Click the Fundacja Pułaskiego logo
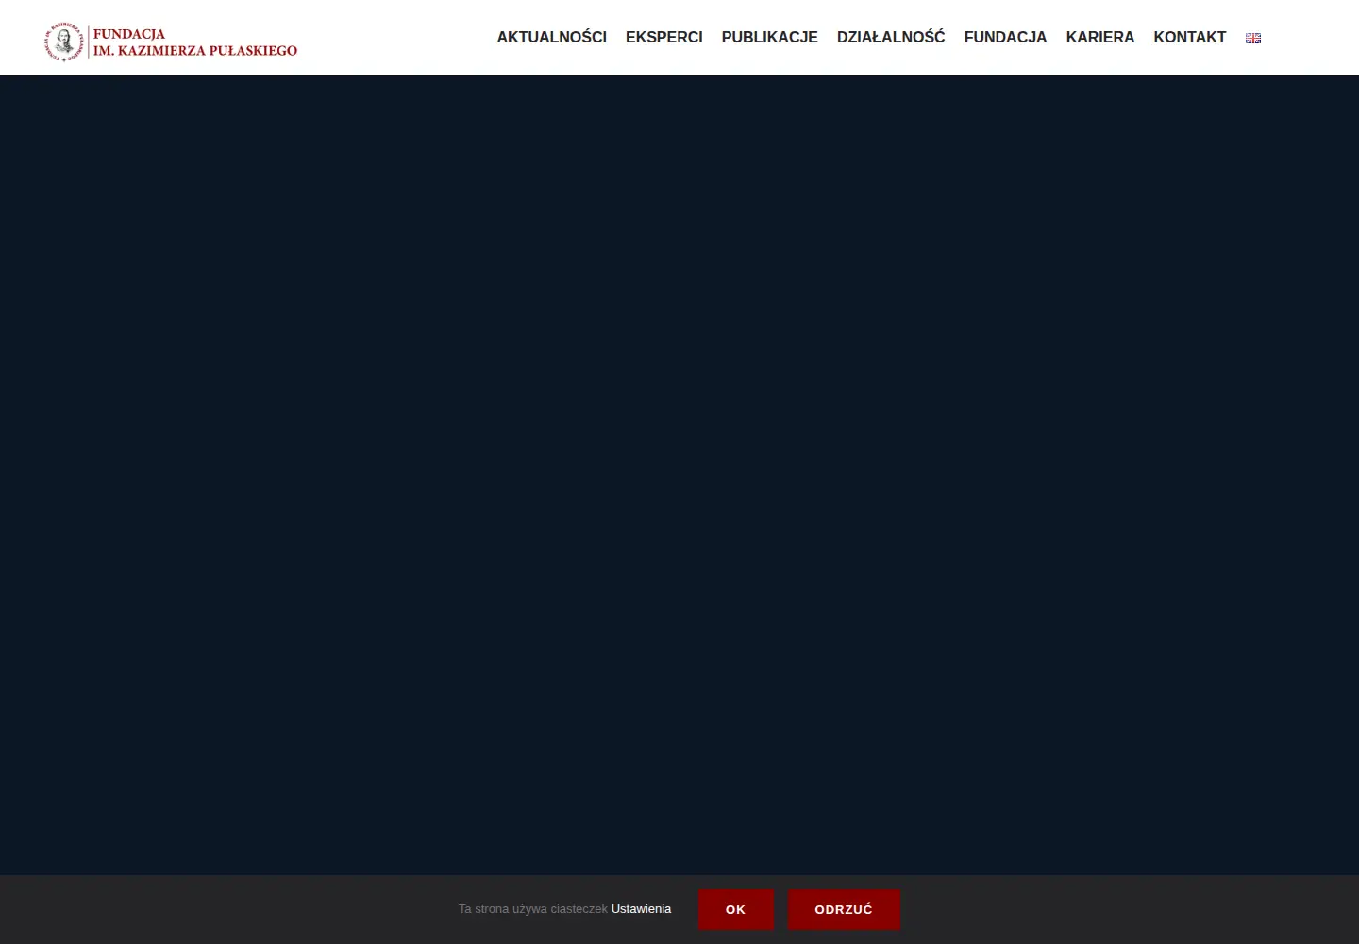The width and height of the screenshot is (1359, 944). point(171,42)
